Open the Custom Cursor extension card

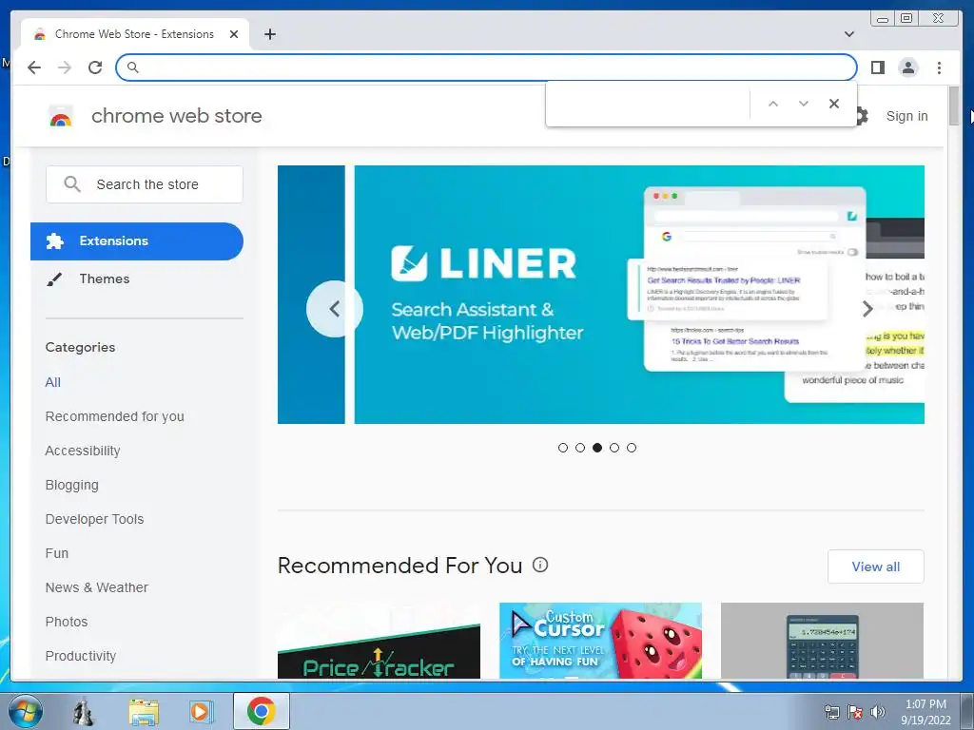tap(601, 641)
